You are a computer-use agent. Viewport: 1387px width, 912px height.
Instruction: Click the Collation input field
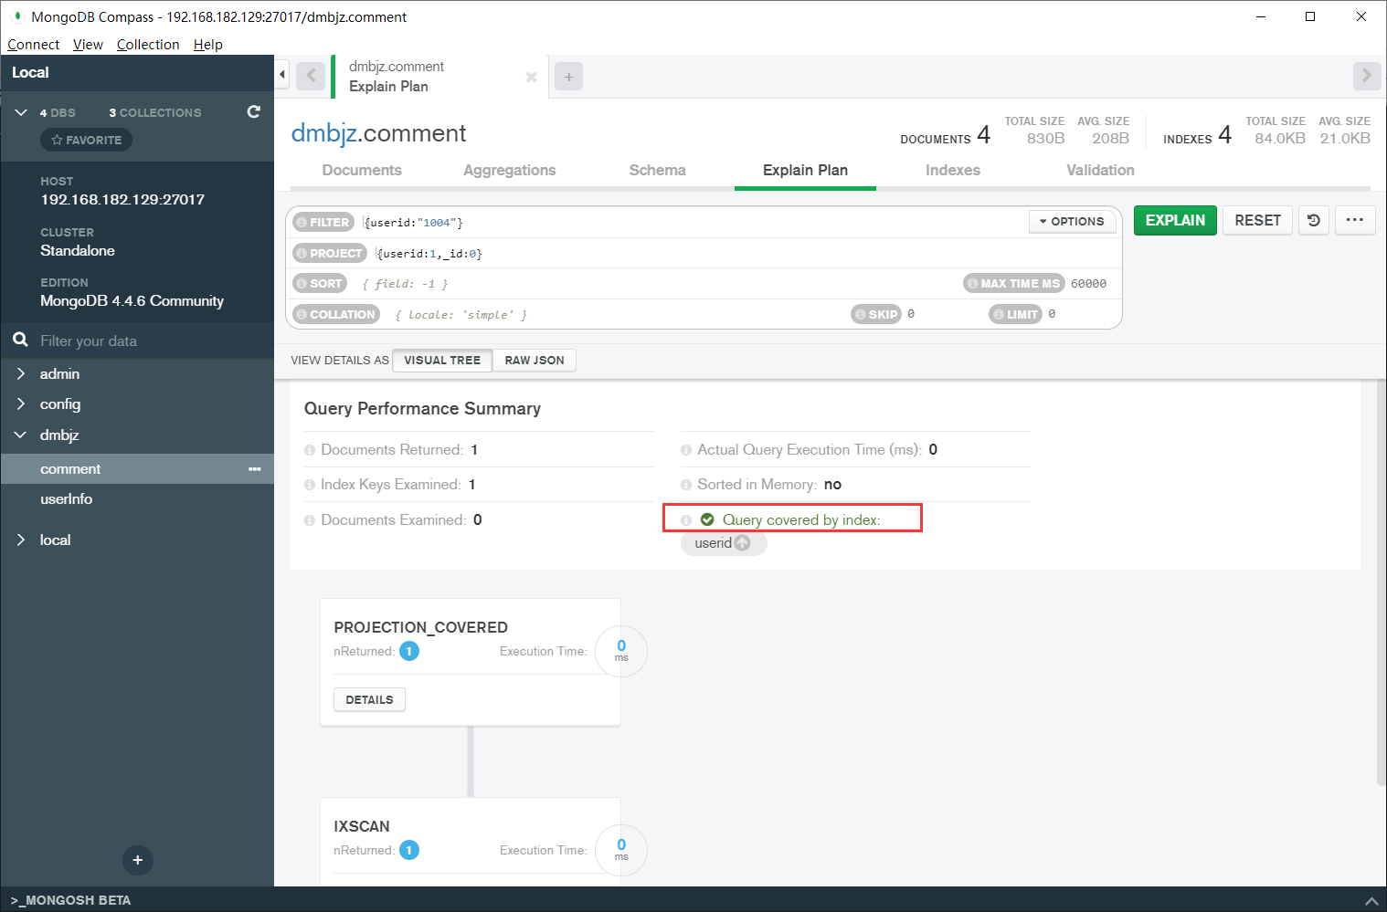tap(617, 315)
